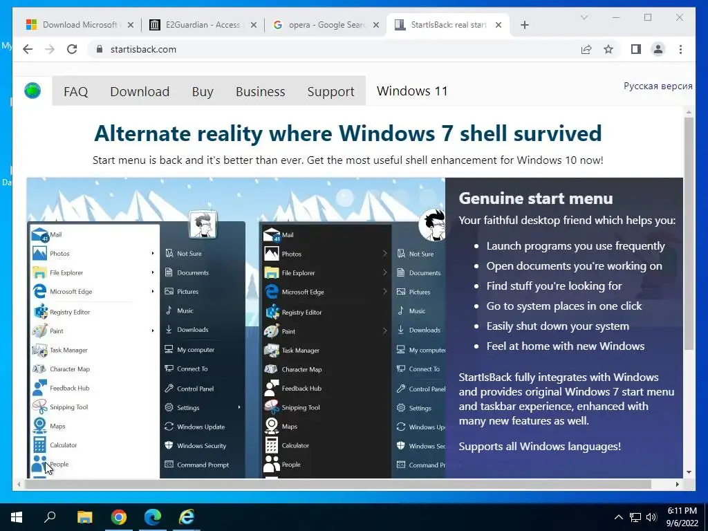Click Mail icon in light start menu screenshot
Image resolution: width=708 pixels, height=531 pixels.
[39, 235]
